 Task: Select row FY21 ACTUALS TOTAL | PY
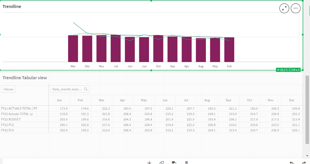click(19, 108)
